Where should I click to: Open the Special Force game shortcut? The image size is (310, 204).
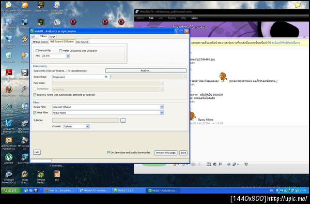pos(41,7)
